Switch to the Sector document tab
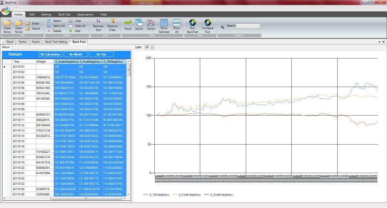The height and width of the screenshot is (208, 387). point(22,42)
